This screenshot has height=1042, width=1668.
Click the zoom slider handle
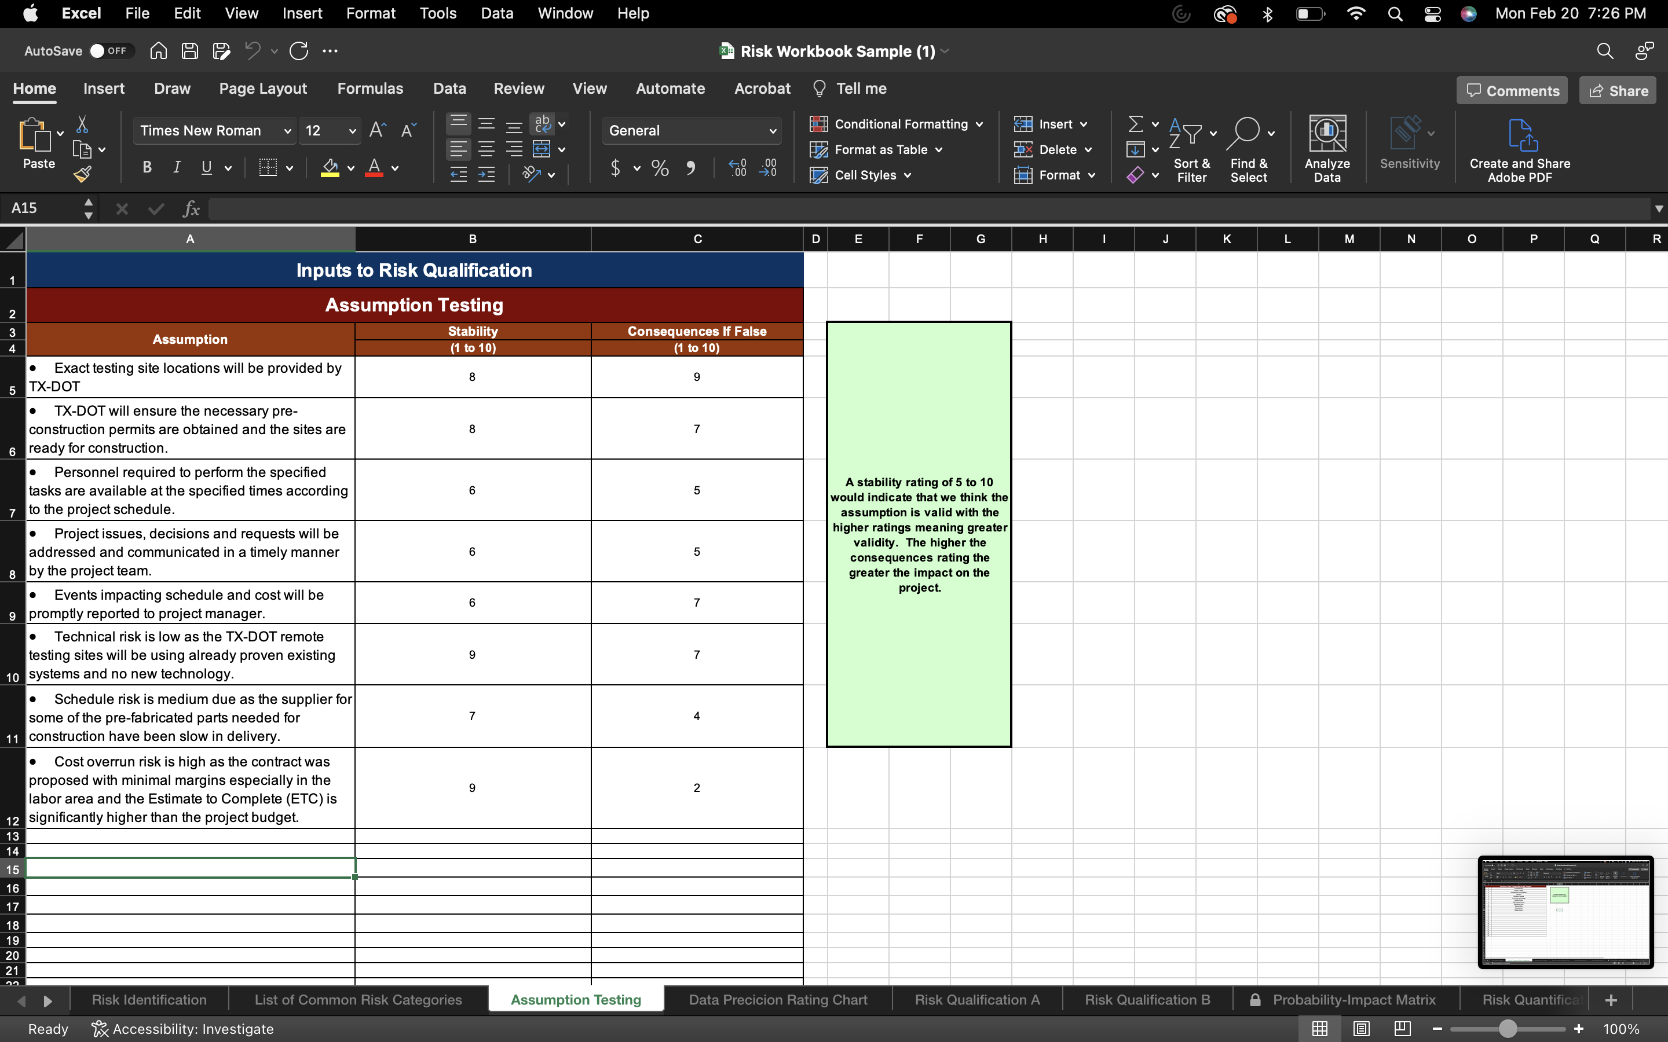1508,1029
